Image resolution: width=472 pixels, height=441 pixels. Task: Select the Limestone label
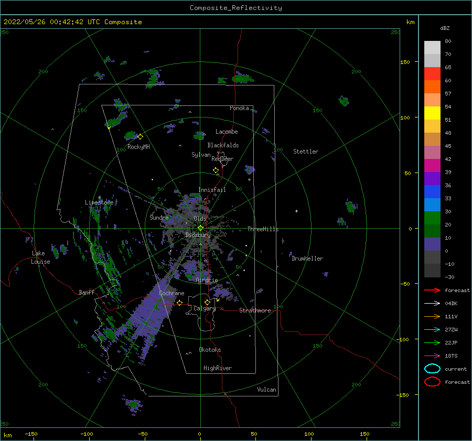pos(99,202)
